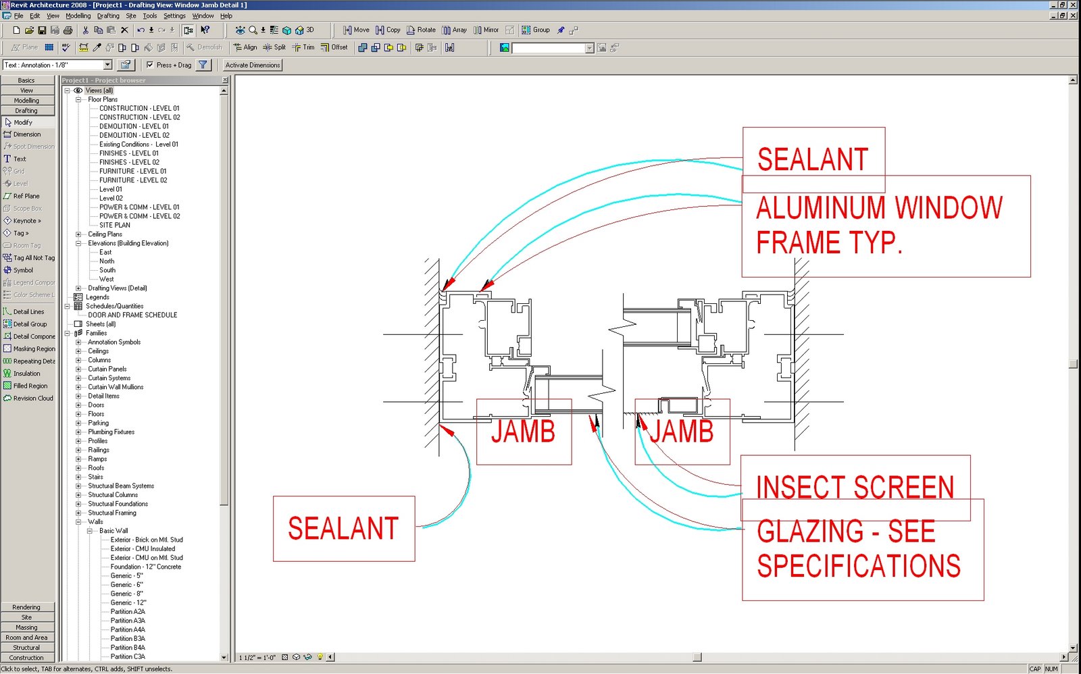Screen dimensions: 1081x674
Task: Open the Window menu
Action: [203, 16]
